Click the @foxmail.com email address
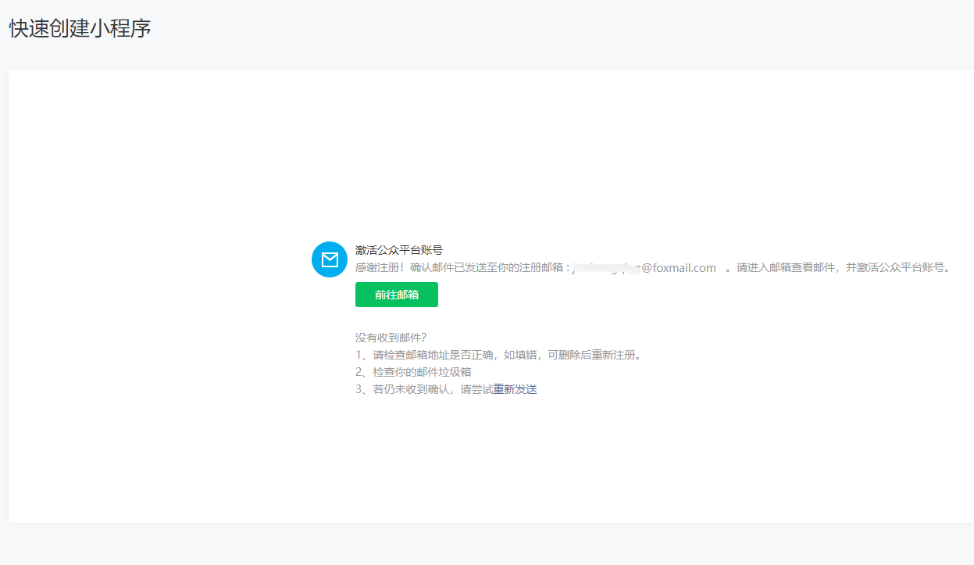This screenshot has width=974, height=565. click(x=678, y=268)
